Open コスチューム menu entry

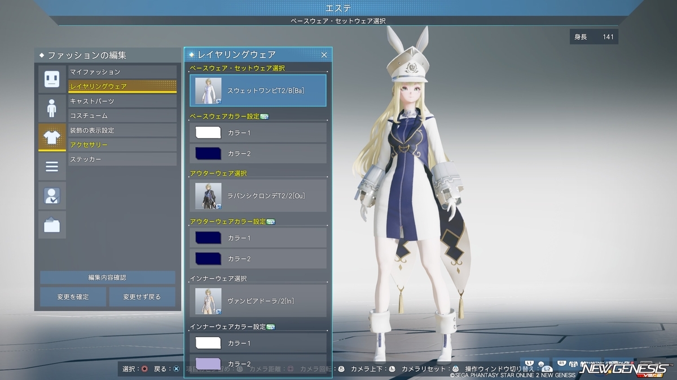pos(122,116)
